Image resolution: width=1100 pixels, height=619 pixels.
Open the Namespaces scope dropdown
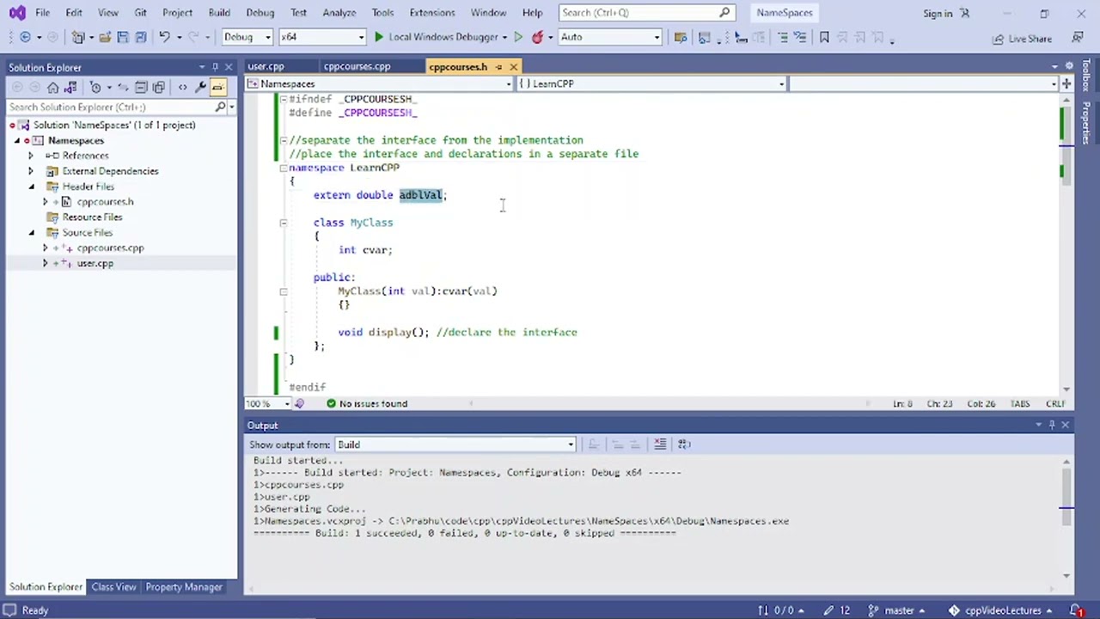point(379,83)
